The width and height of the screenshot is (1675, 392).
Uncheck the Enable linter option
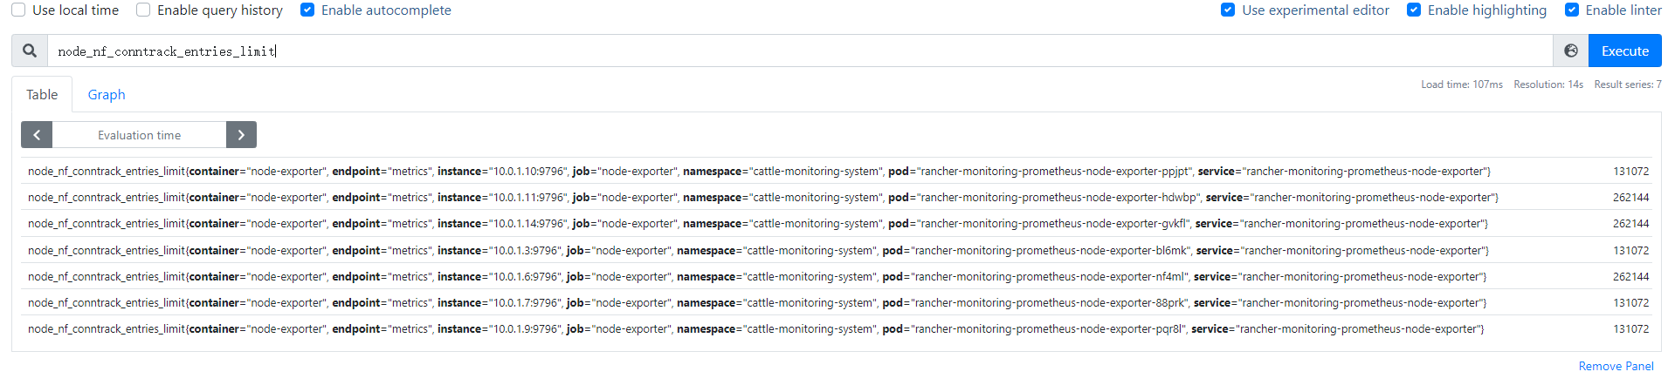tap(1572, 10)
